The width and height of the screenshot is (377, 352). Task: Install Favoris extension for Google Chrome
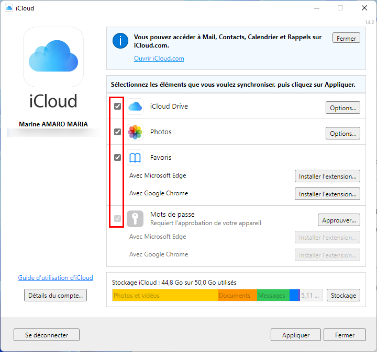327,194
